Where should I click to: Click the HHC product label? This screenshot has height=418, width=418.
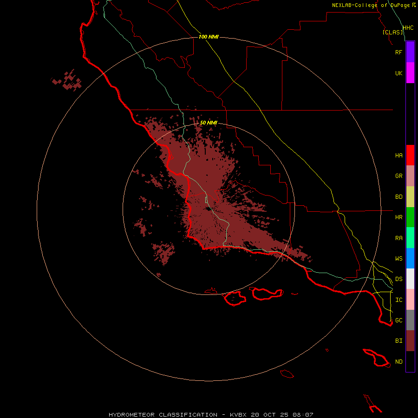408,28
